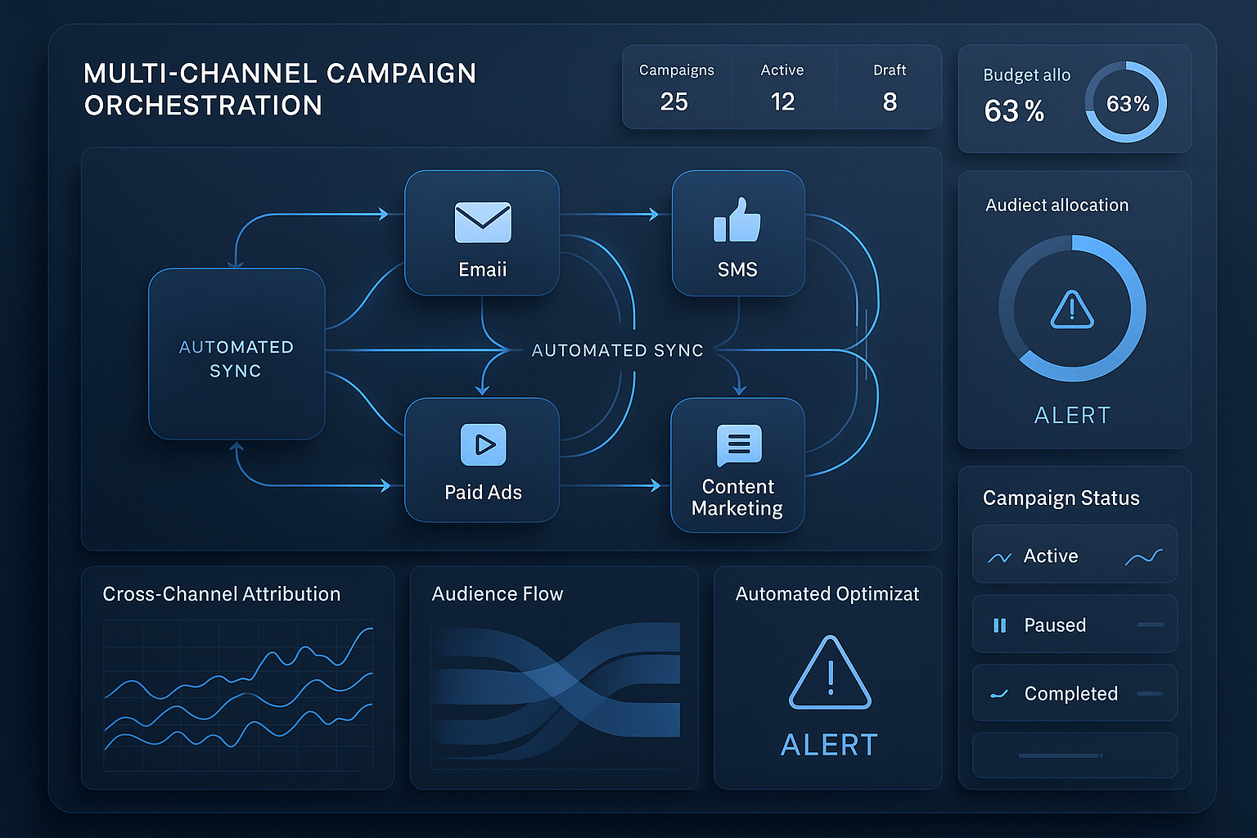Click the pause icon beside Paused
Image resolution: width=1257 pixels, height=838 pixels.
999,625
